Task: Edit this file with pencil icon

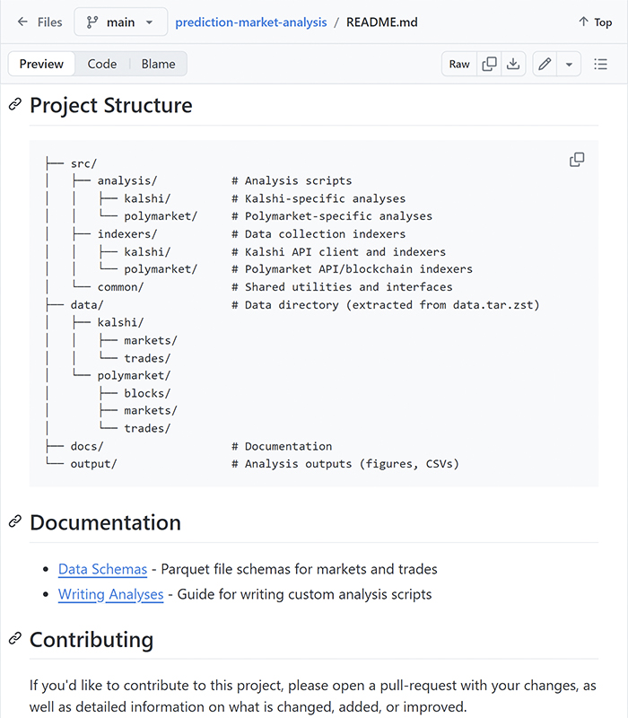Action: pos(545,64)
